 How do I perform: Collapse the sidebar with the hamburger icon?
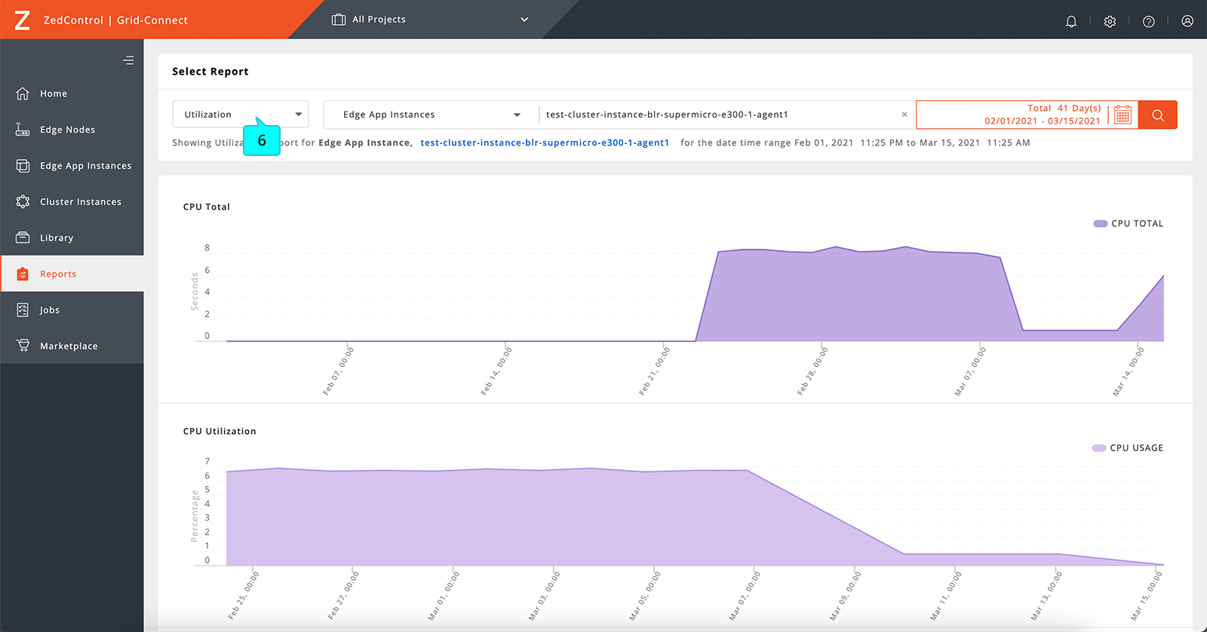[x=128, y=60]
